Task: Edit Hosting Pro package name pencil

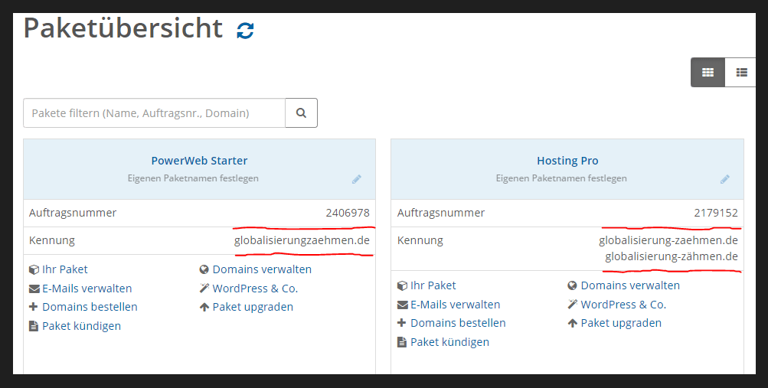Action: coord(725,179)
